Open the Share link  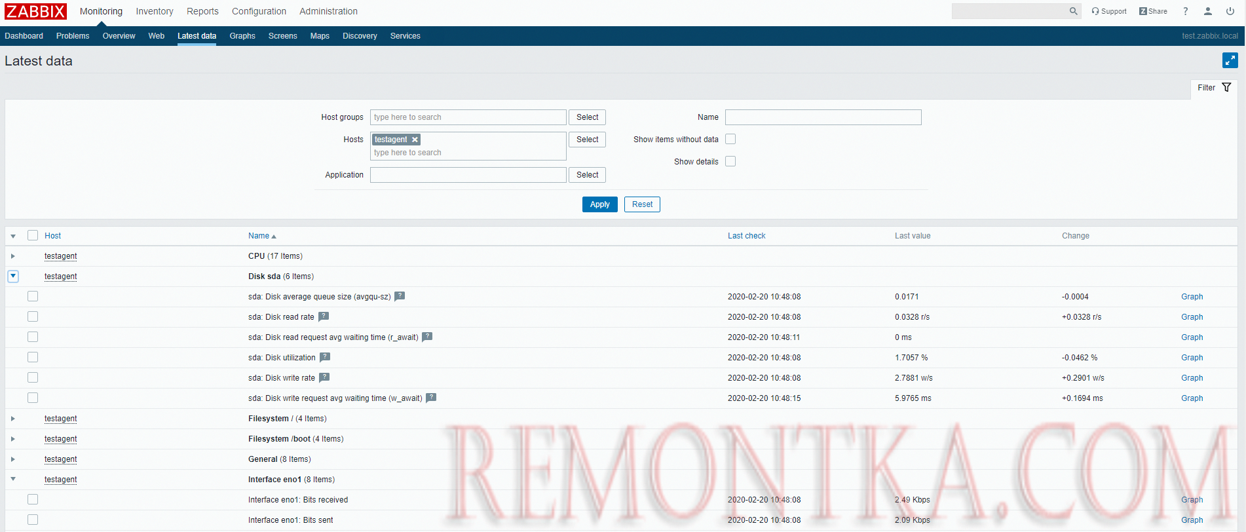click(1153, 11)
